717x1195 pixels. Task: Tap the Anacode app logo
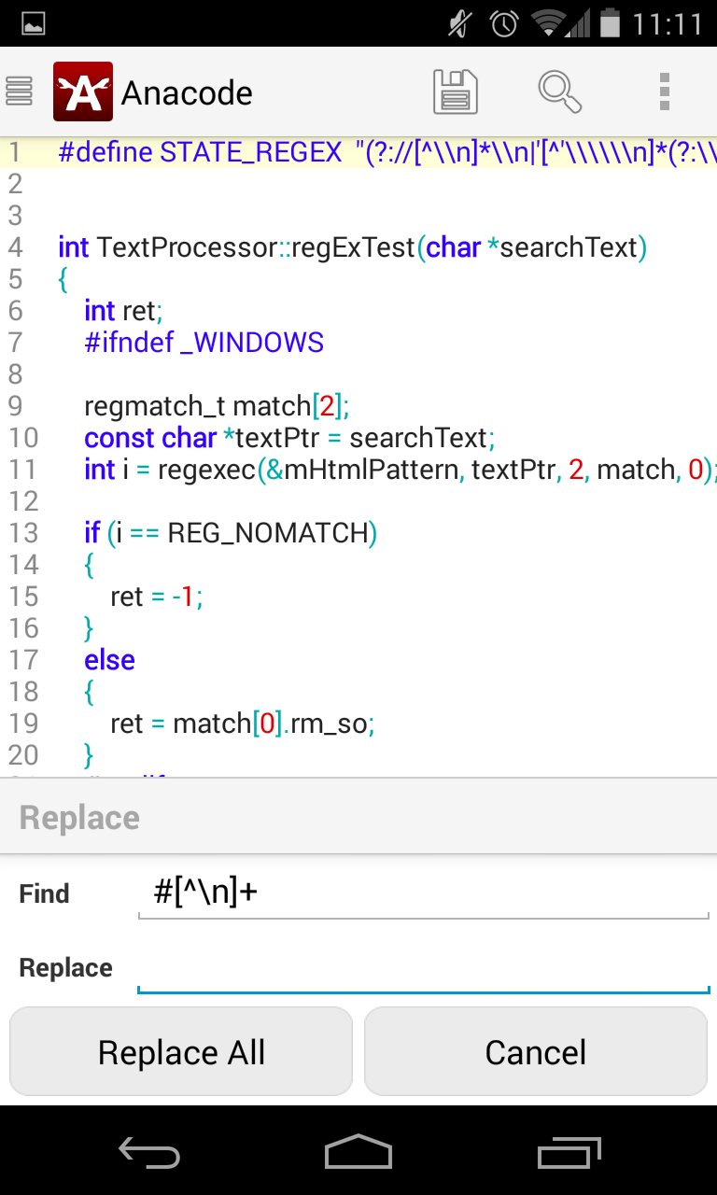[83, 91]
